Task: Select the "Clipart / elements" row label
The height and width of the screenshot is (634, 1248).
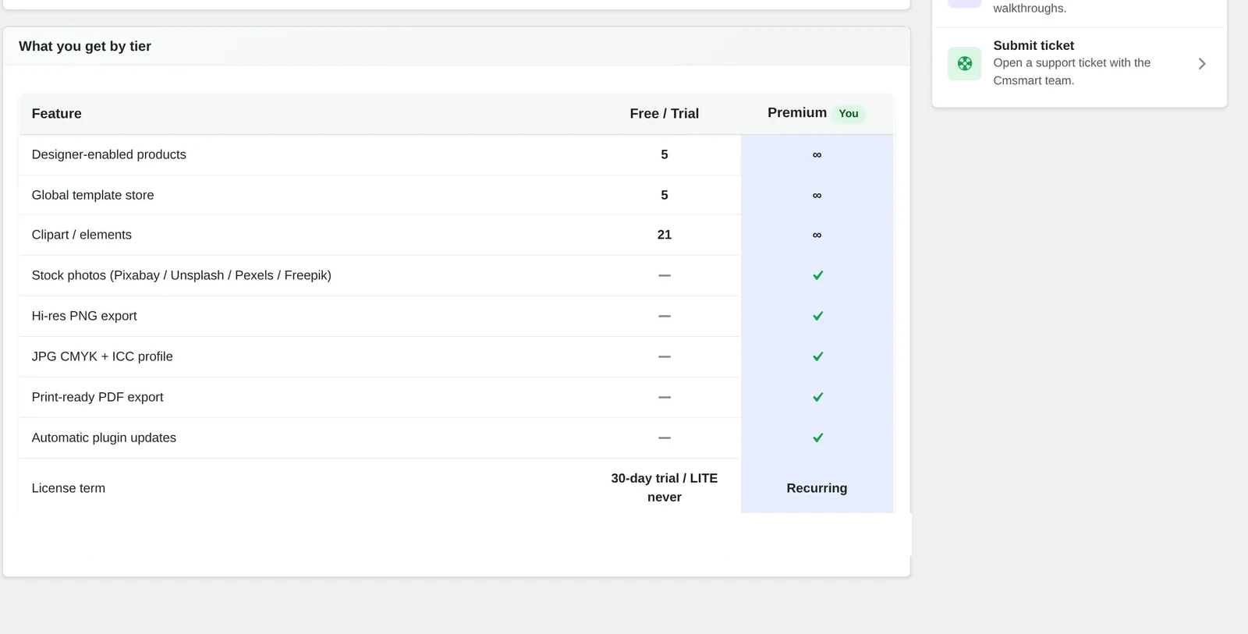Action: (x=82, y=235)
